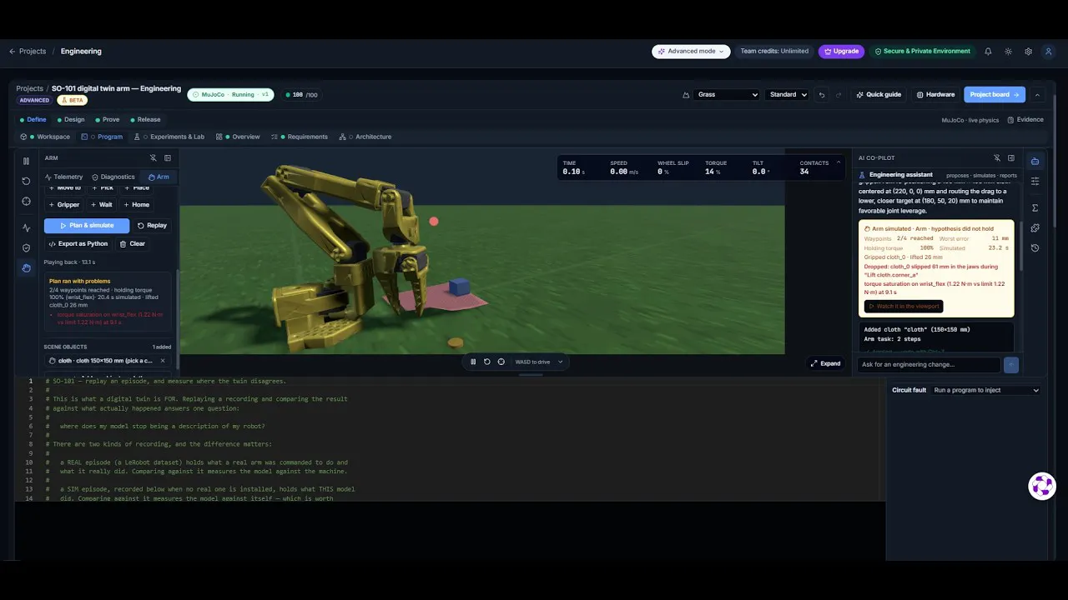Unpin the AI Co-Pilot panel

(x=996, y=157)
